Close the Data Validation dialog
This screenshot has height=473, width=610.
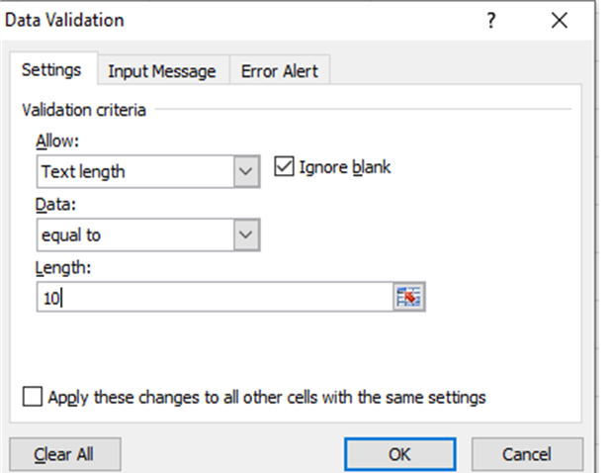[560, 21]
